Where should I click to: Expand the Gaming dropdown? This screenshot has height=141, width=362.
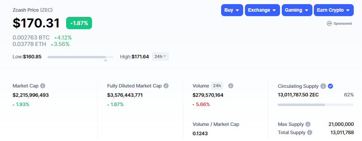pyautogui.click(x=297, y=10)
